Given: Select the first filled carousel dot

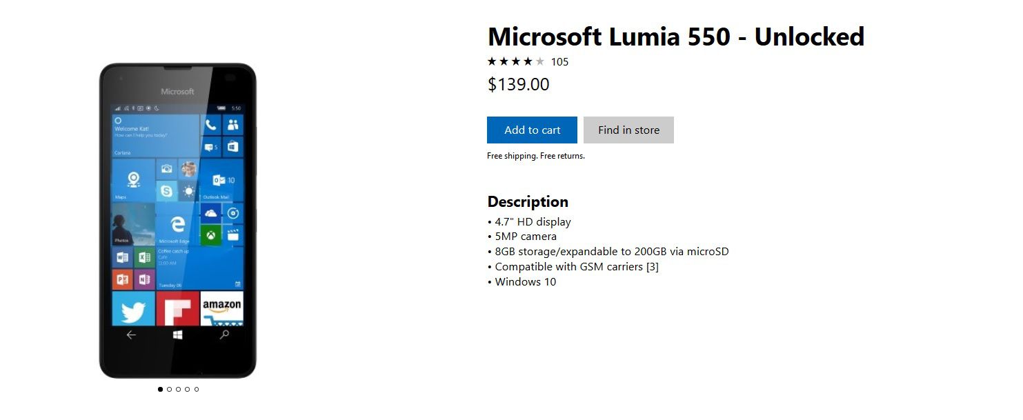Looking at the screenshot, I should click(x=160, y=389).
